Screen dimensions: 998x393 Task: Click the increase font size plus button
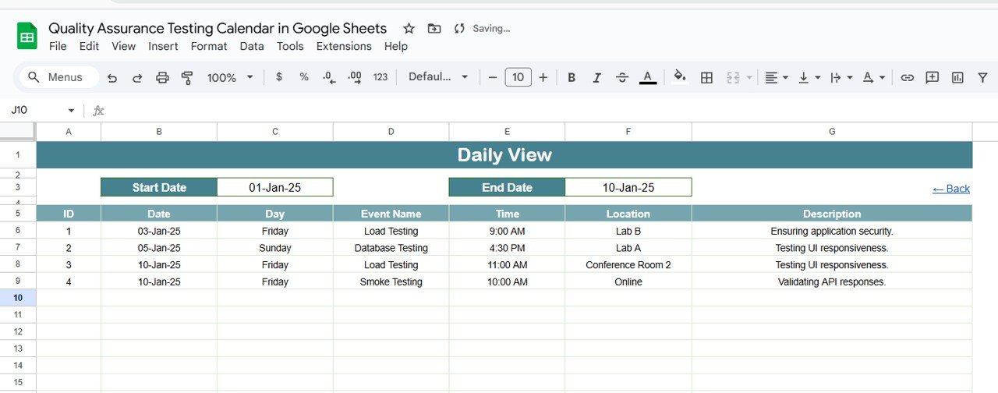tap(543, 77)
